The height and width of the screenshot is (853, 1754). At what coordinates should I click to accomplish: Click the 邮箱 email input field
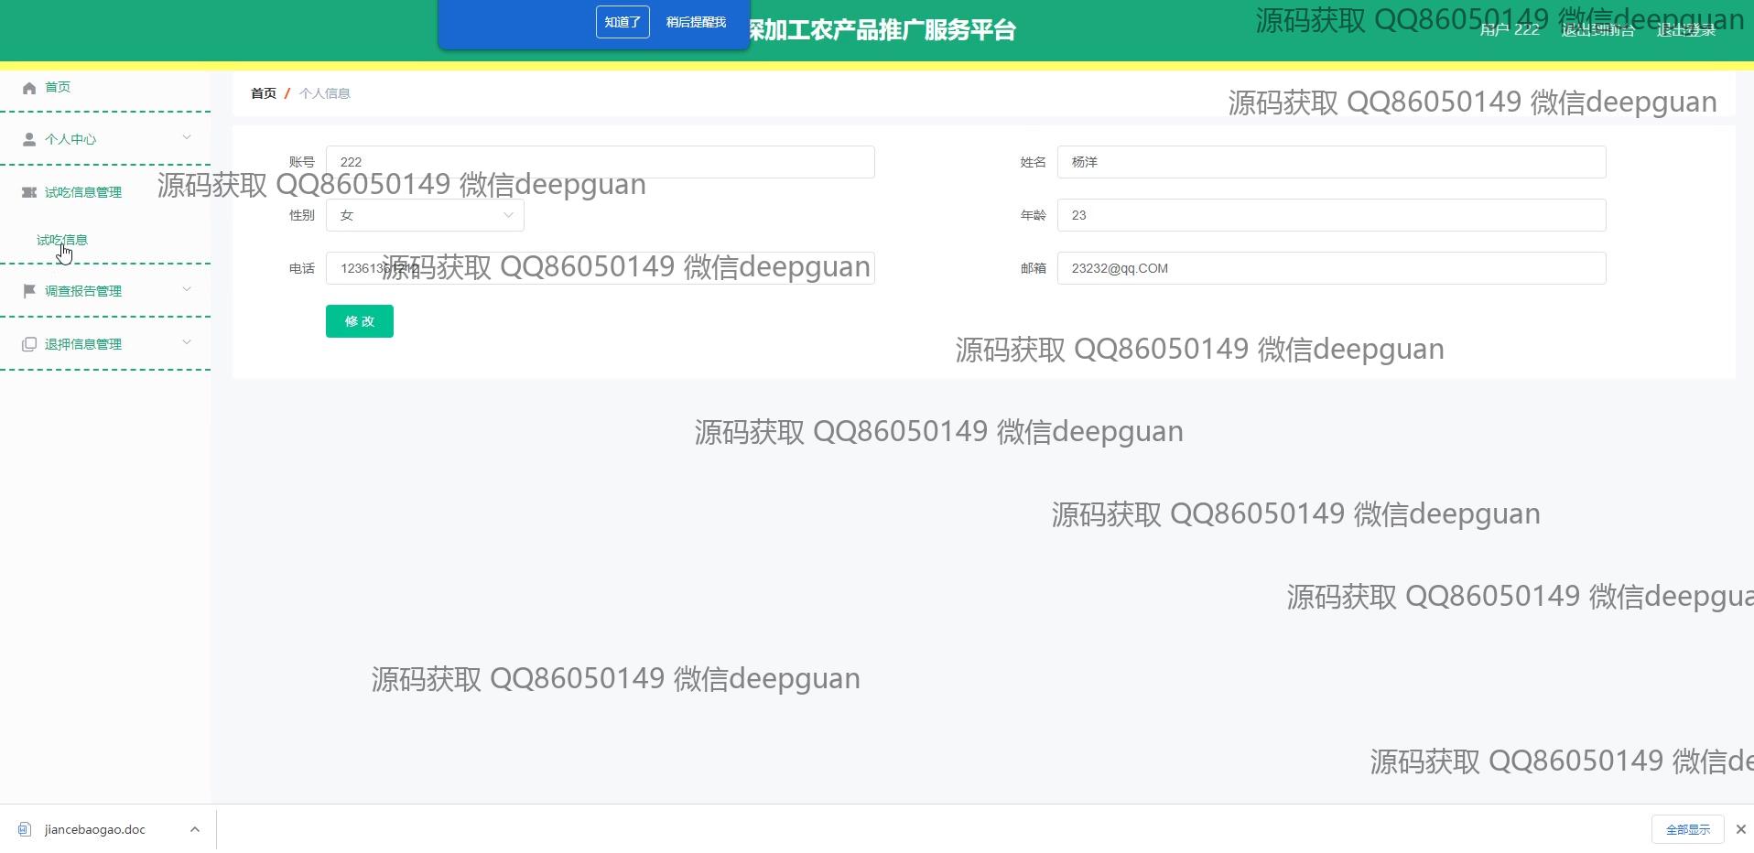(1331, 268)
